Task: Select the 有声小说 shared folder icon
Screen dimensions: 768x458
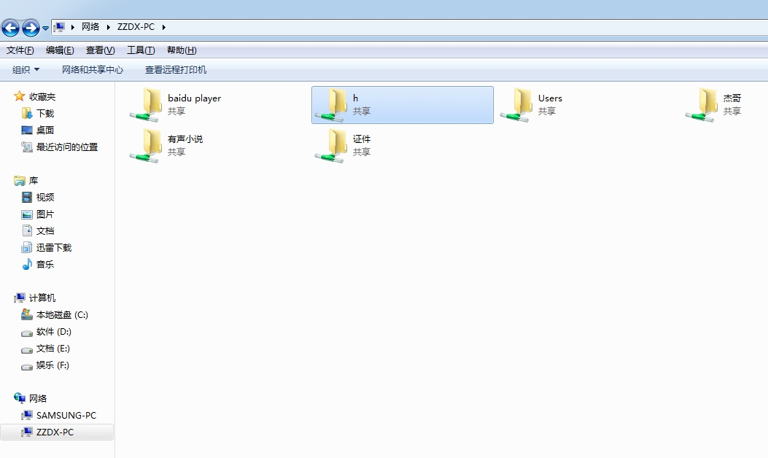Action: point(146,145)
